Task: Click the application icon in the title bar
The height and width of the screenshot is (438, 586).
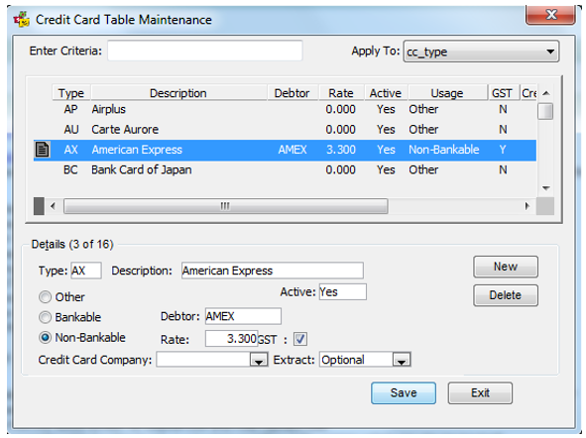Action: pyautogui.click(x=21, y=20)
